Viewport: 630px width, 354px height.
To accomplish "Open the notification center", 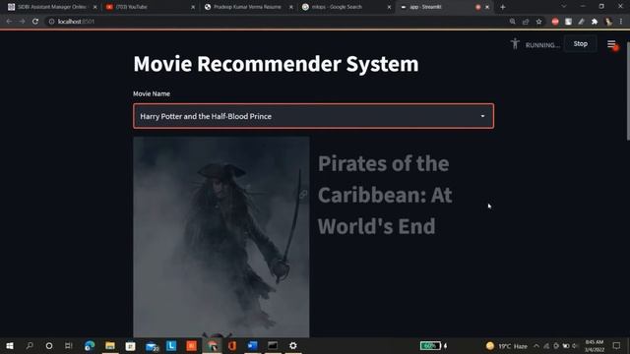I will coord(616,346).
